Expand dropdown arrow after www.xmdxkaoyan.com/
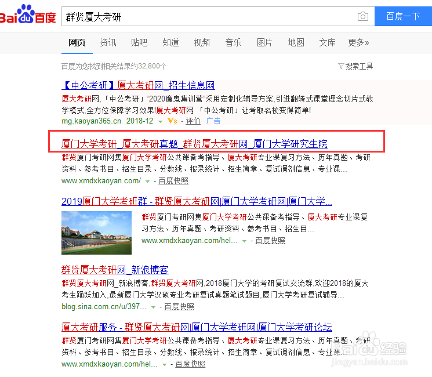Viewport: 432px width, 377px height. click(148, 182)
